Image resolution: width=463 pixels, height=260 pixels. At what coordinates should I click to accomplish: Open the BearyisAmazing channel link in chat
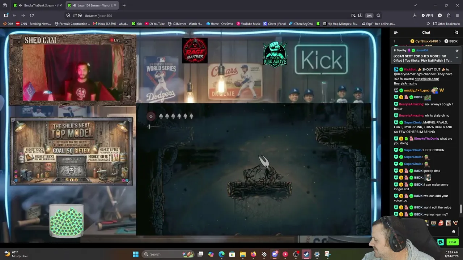pos(416,81)
